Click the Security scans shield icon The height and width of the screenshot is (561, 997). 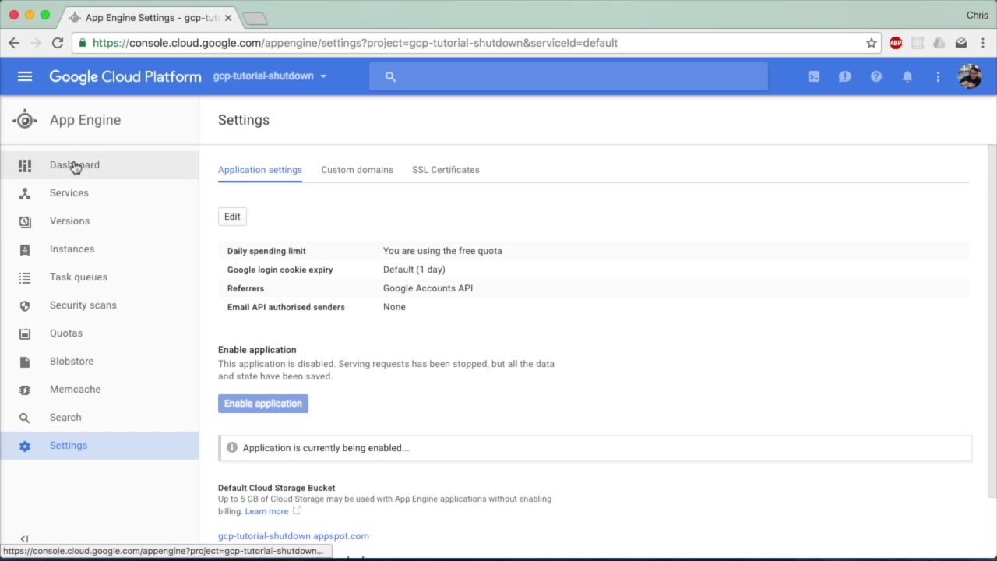point(25,305)
